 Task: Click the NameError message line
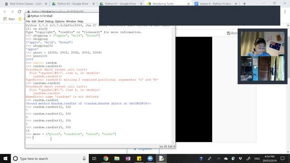62,96
